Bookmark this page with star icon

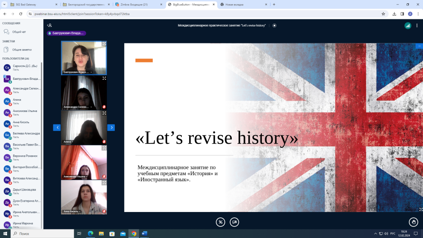[x=383, y=14]
